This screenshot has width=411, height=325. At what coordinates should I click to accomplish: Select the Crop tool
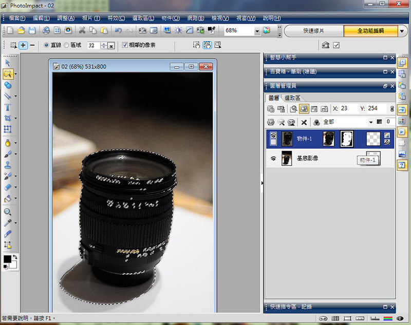point(7,118)
